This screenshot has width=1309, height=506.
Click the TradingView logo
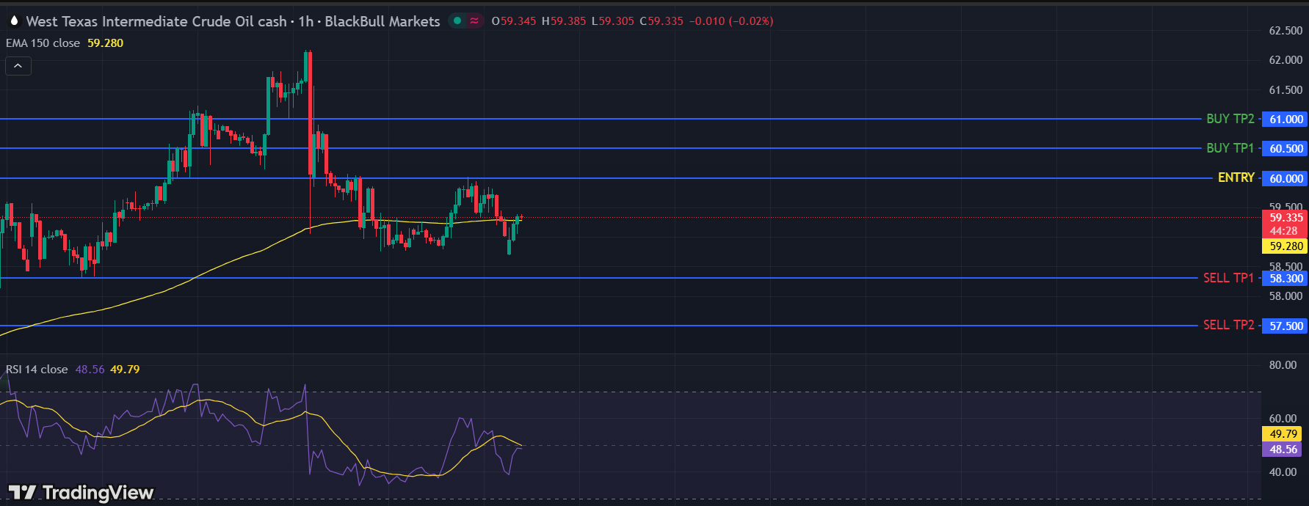(x=81, y=492)
